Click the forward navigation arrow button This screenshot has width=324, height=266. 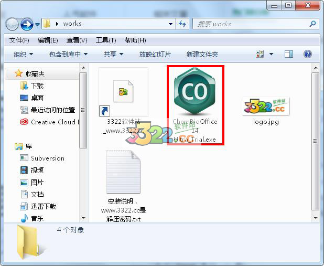click(x=27, y=25)
